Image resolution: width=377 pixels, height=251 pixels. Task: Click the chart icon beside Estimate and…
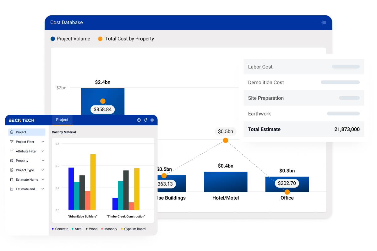tap(12, 189)
